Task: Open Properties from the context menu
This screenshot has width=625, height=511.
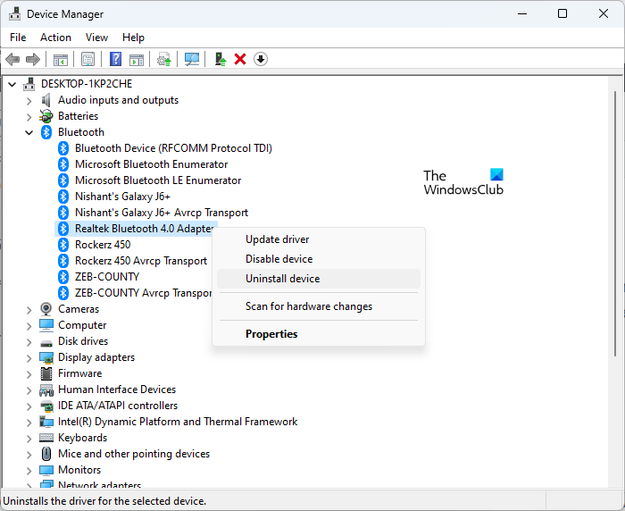Action: click(x=319, y=334)
